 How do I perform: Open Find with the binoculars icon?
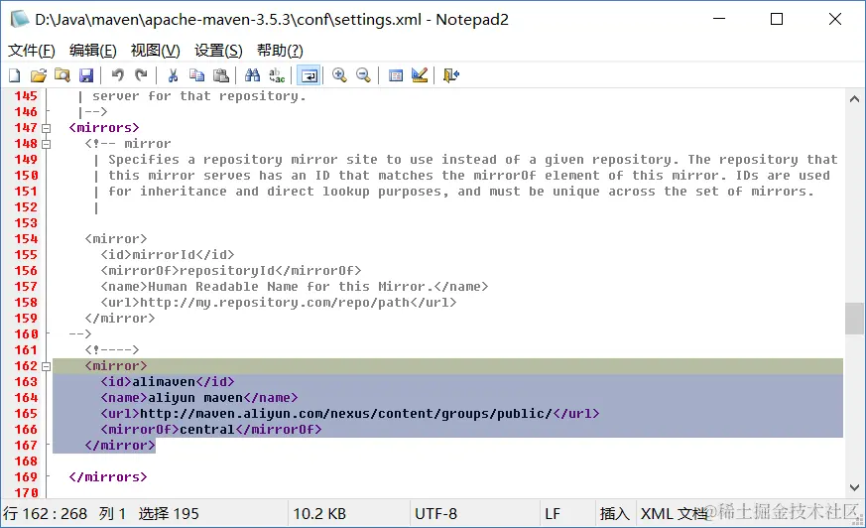[252, 75]
